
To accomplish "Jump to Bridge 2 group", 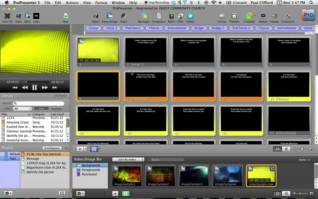I will coord(218,28).
